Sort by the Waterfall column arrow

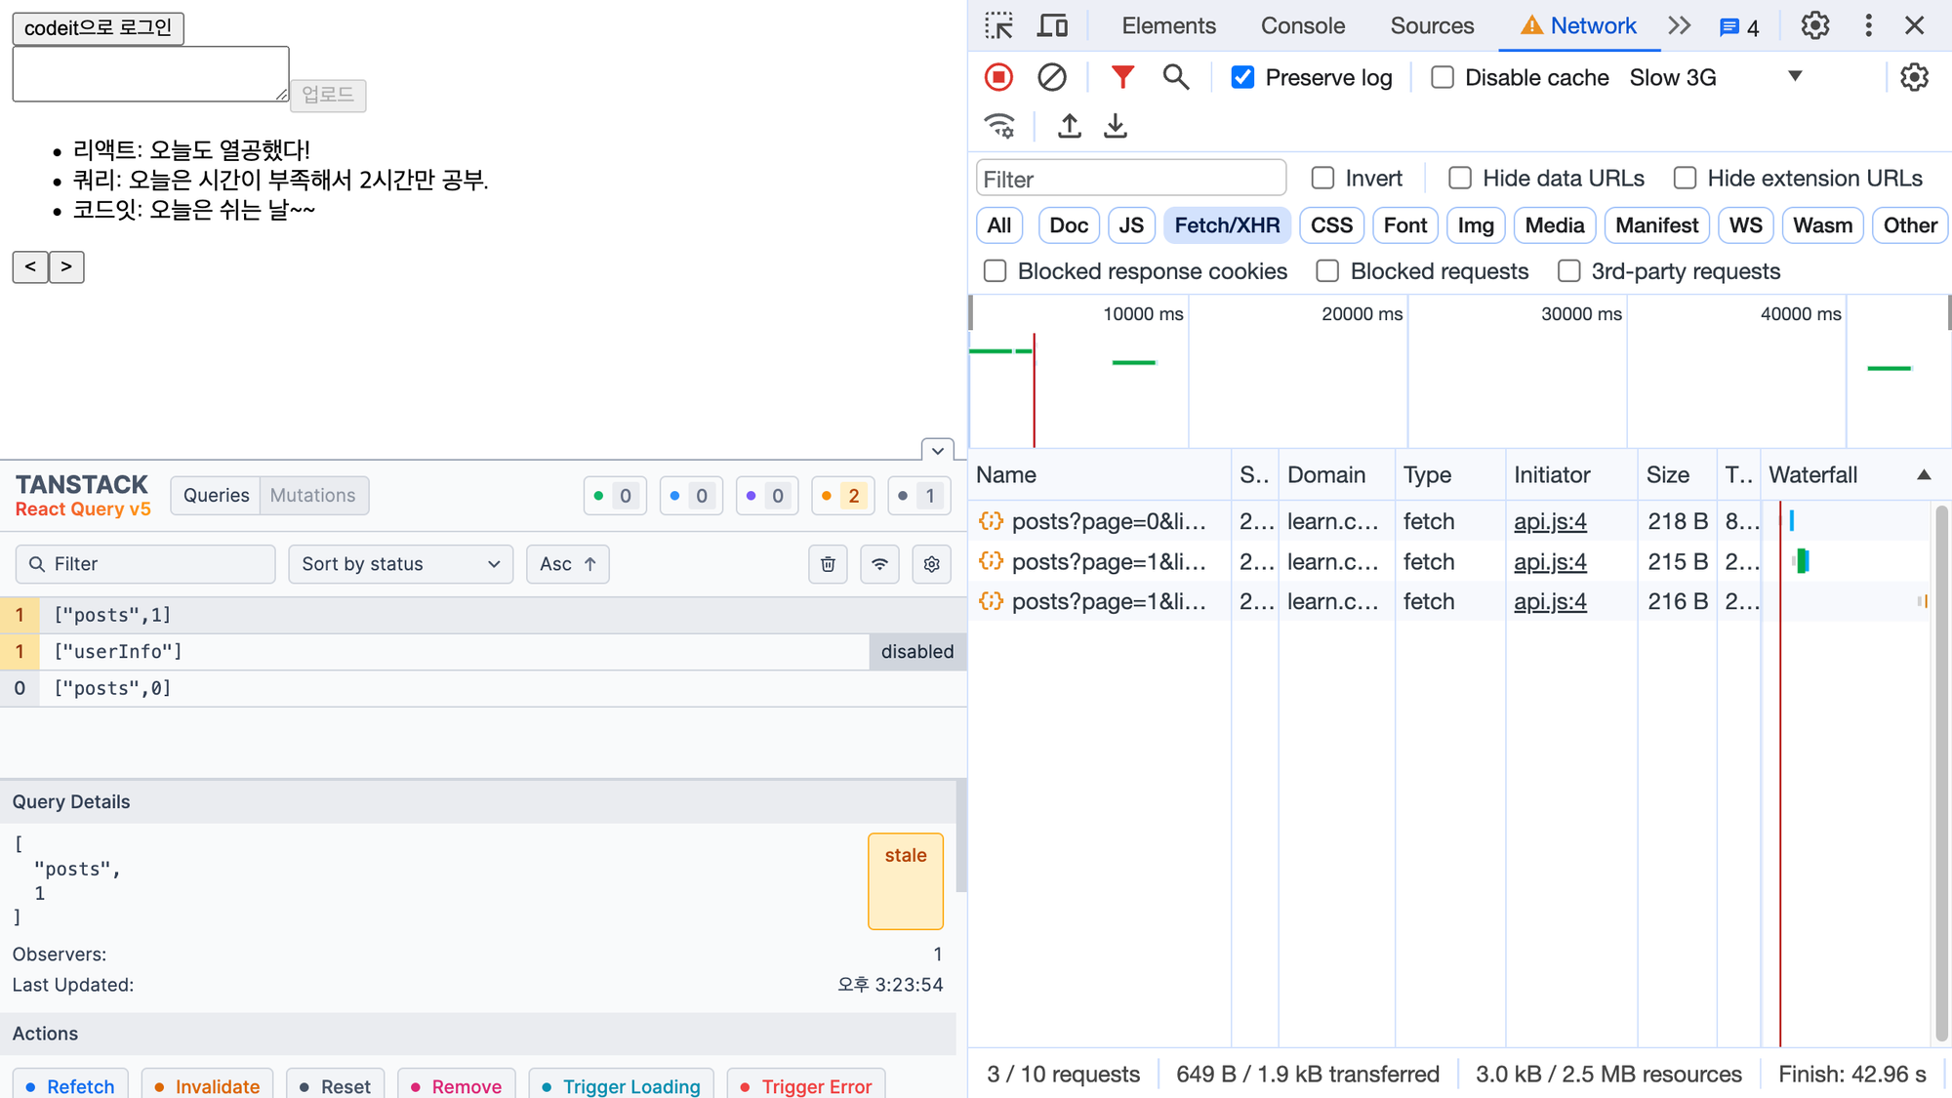click(1924, 475)
